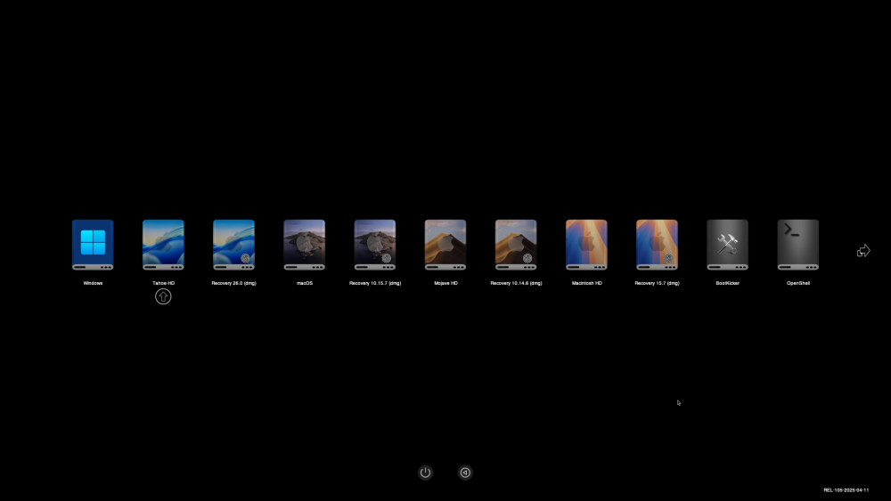The width and height of the screenshot is (891, 501).
Task: Click the "BootKicker" label text
Action: (727, 283)
